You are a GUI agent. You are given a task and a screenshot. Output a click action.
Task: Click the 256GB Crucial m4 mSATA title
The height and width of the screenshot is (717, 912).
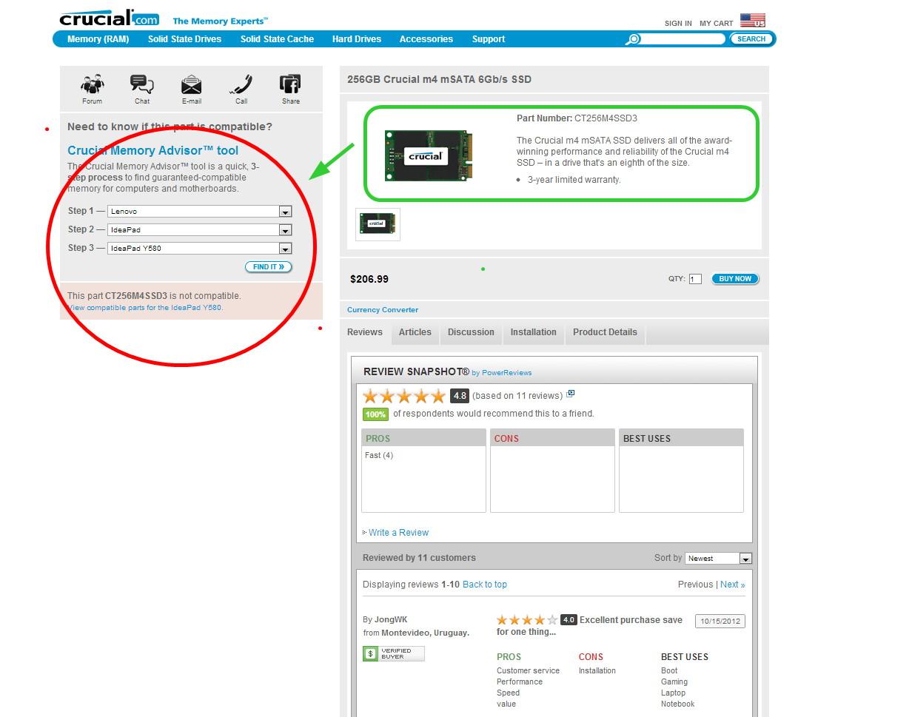coord(439,79)
